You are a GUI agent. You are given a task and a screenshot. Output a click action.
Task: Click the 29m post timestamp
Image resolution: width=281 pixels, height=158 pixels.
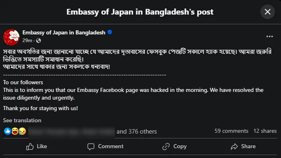27,40
